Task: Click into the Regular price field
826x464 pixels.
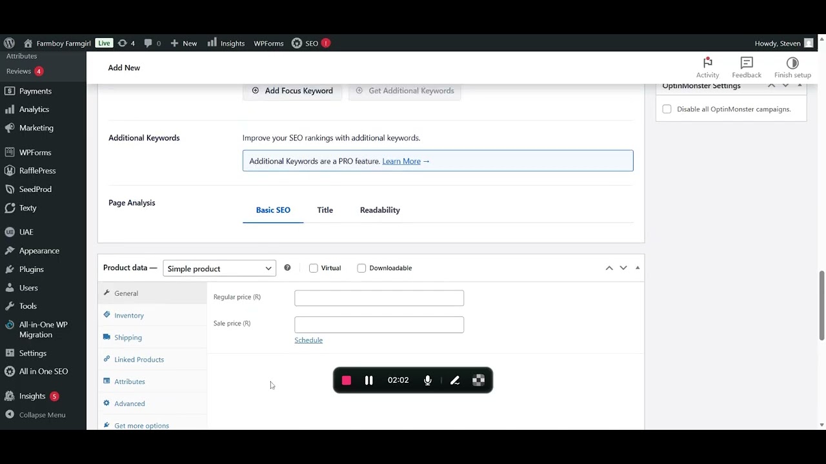Action: tap(379, 298)
